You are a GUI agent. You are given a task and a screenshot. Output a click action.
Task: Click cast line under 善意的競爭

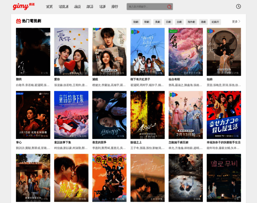pos(109,148)
